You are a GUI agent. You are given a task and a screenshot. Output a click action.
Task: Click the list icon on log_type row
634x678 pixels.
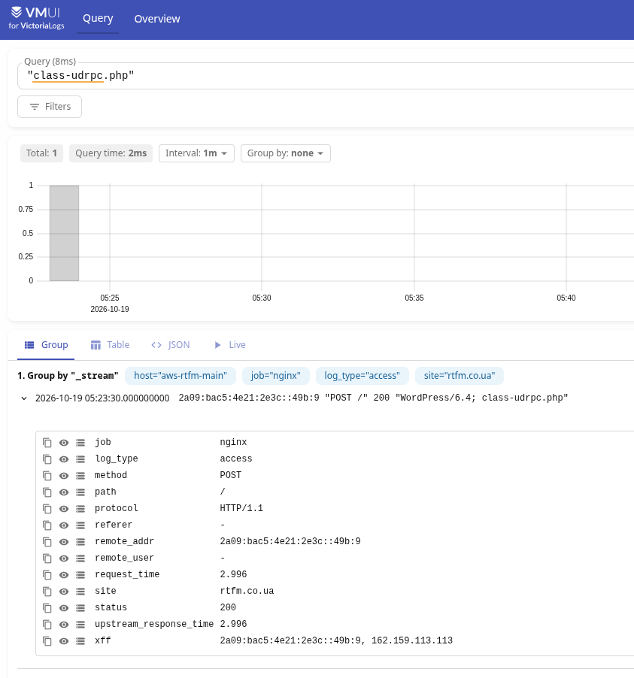click(80, 459)
